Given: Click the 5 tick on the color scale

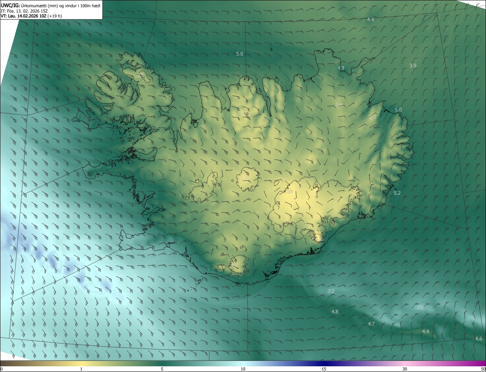Looking at the screenshot, I should pyautogui.click(x=162, y=369).
